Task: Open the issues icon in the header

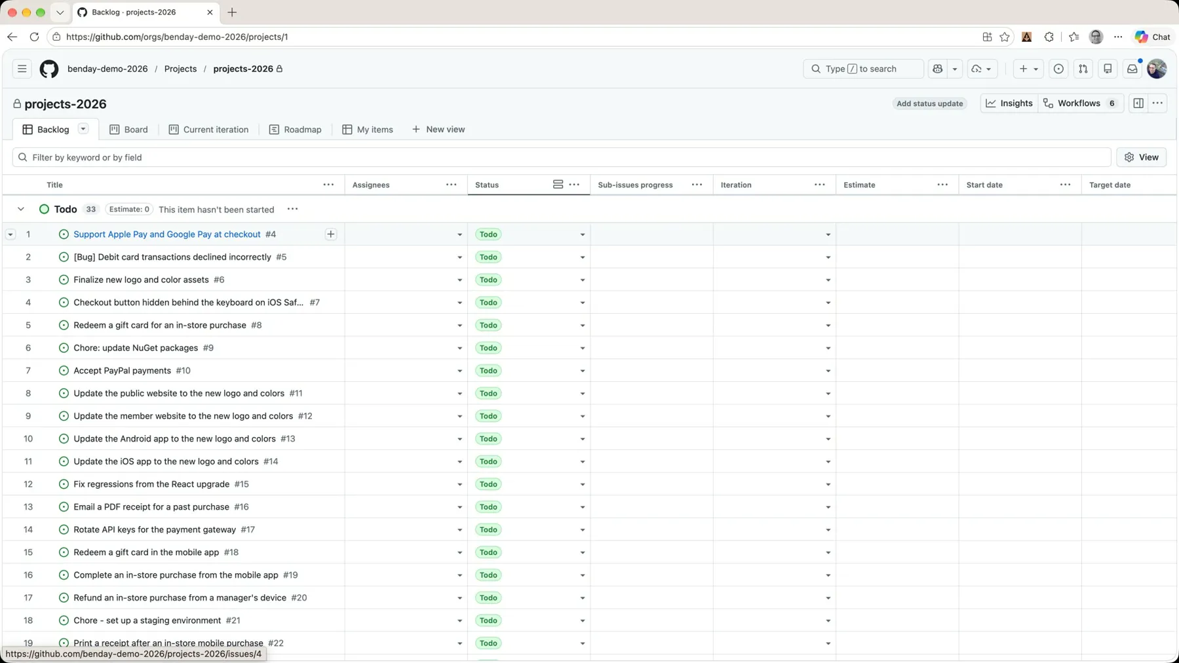Action: pyautogui.click(x=1058, y=69)
